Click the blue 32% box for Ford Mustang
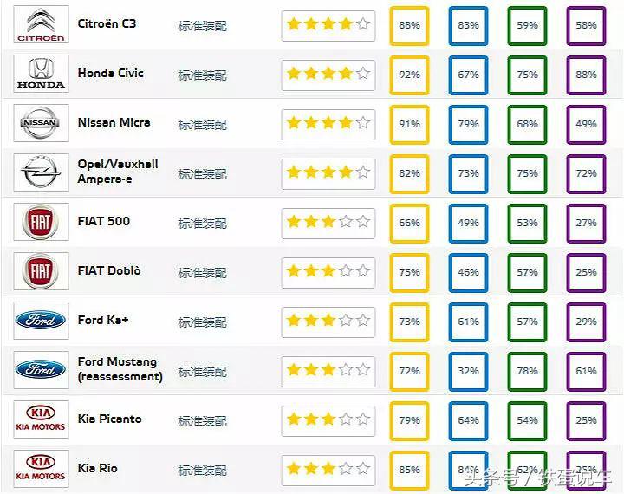 click(x=468, y=371)
